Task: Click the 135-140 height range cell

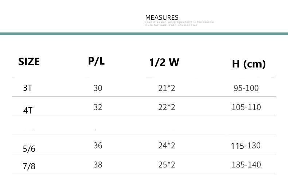Action: pos(246,165)
